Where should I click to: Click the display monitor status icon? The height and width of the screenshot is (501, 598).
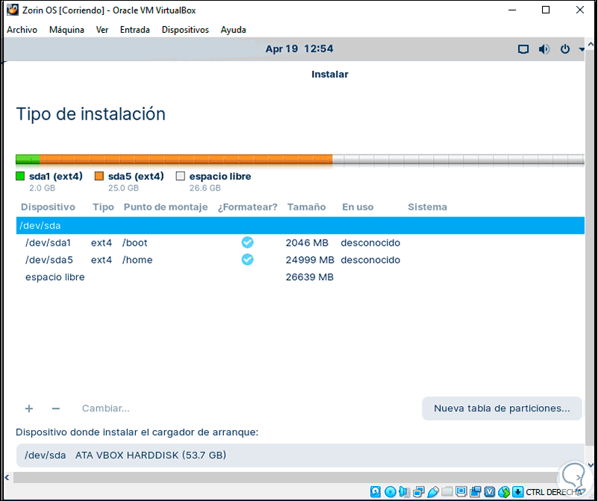click(x=461, y=491)
